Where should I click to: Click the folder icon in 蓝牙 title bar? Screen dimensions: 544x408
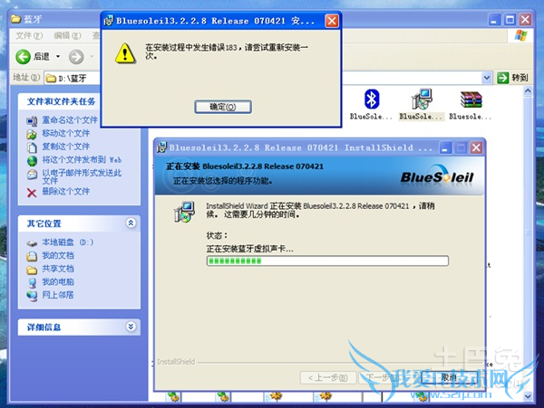point(15,19)
